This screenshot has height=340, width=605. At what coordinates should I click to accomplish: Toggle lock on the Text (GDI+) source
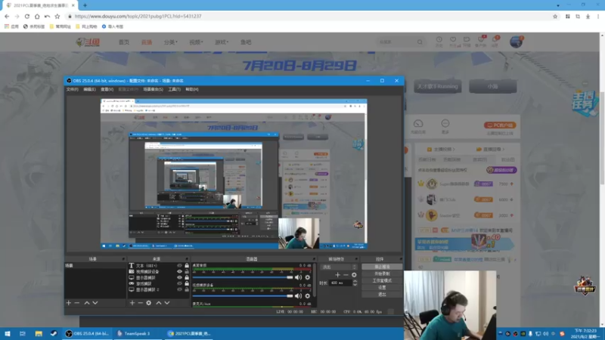click(187, 266)
